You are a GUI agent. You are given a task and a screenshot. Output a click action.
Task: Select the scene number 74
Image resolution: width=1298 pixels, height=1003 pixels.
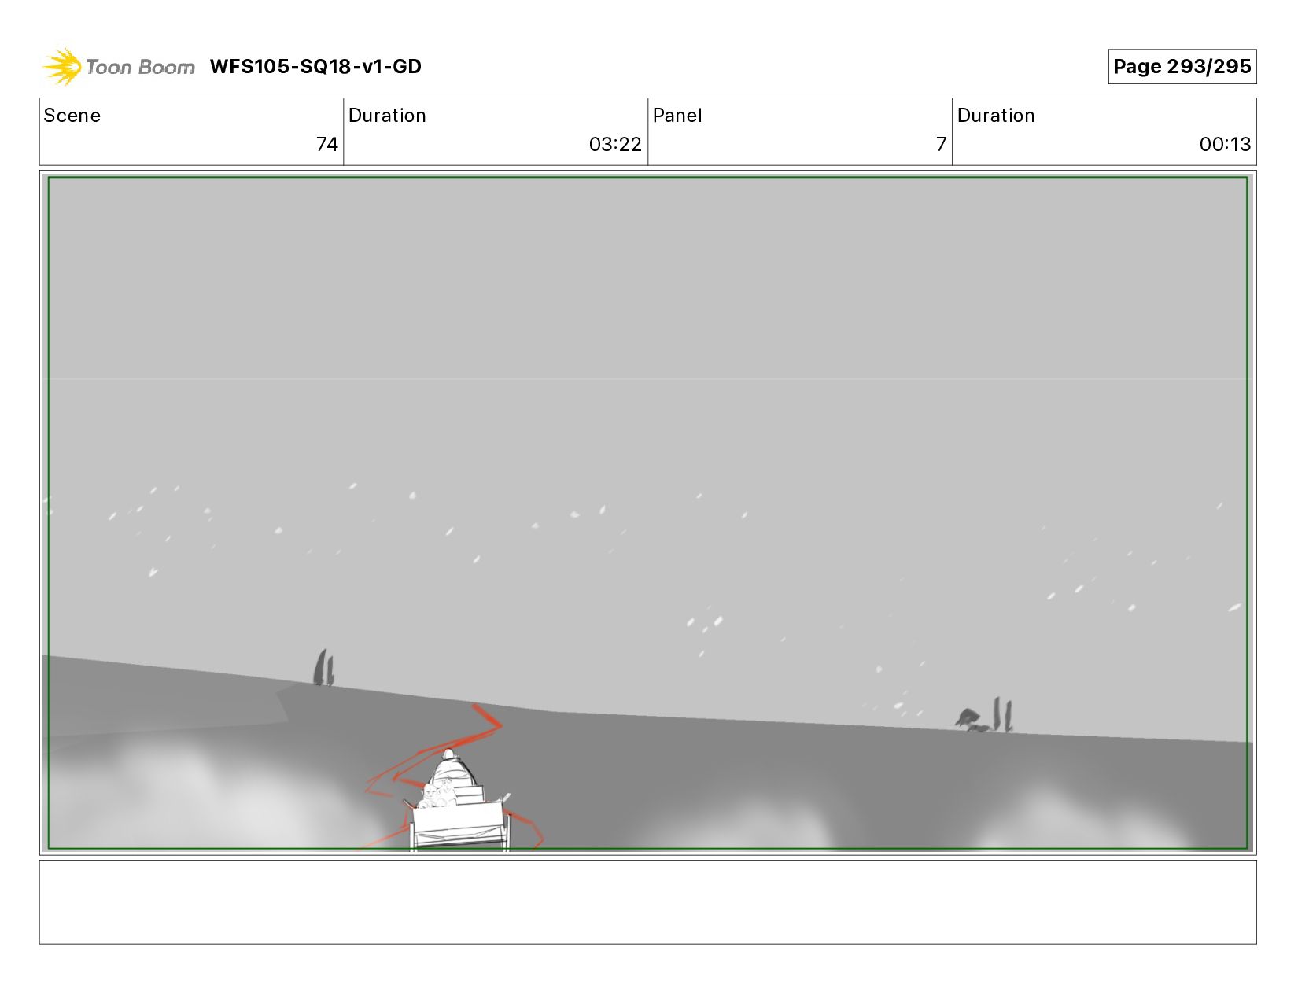pos(327,145)
